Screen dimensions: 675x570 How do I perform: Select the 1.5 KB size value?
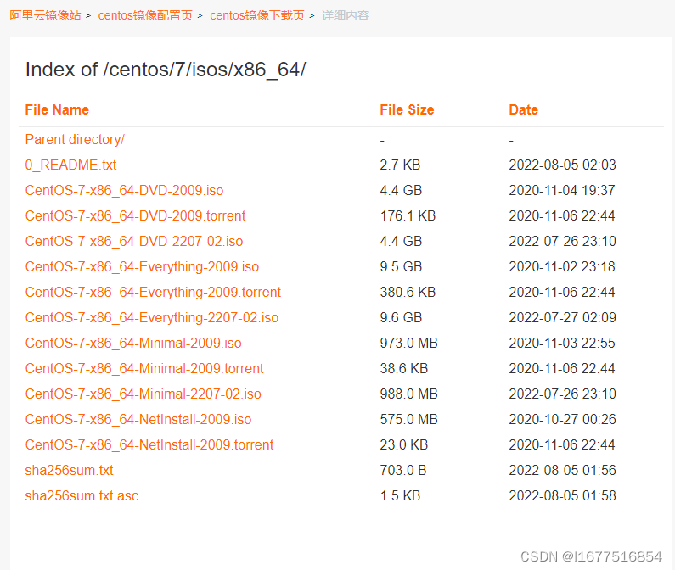click(400, 495)
